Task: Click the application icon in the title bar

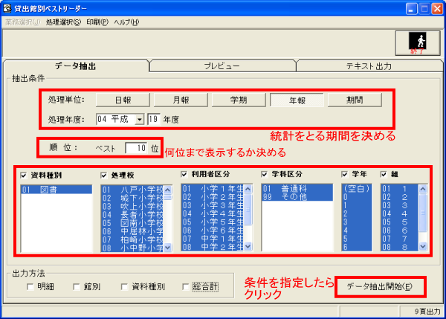Action: click(7, 8)
